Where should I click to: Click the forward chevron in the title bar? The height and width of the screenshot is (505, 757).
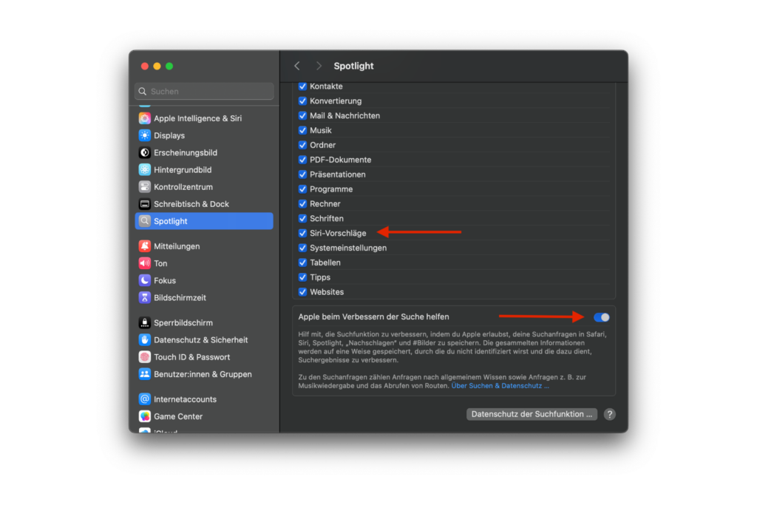pos(319,66)
